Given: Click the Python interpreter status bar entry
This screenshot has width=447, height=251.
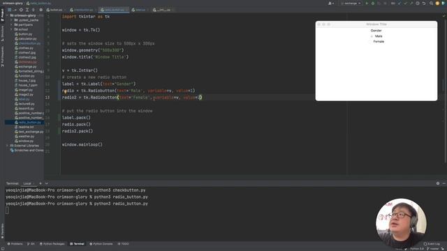Looking at the screenshot, I should 416,249.
